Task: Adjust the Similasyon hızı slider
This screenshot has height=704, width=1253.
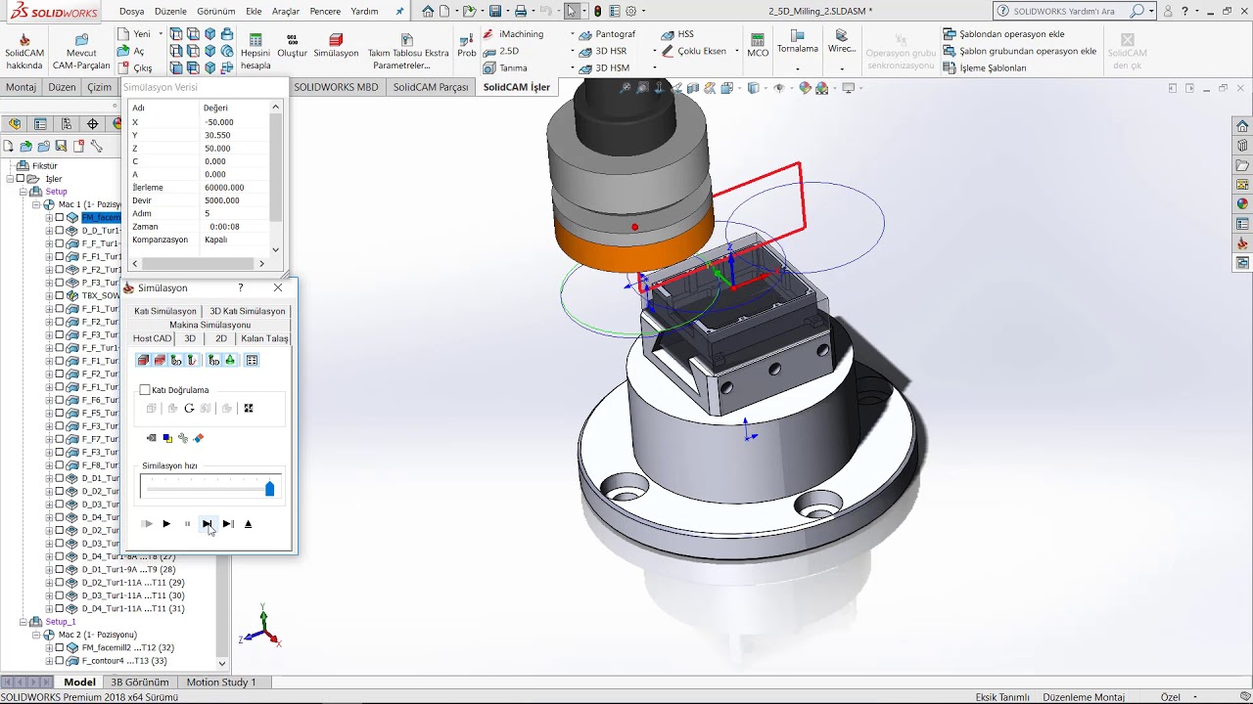Action: [270, 489]
